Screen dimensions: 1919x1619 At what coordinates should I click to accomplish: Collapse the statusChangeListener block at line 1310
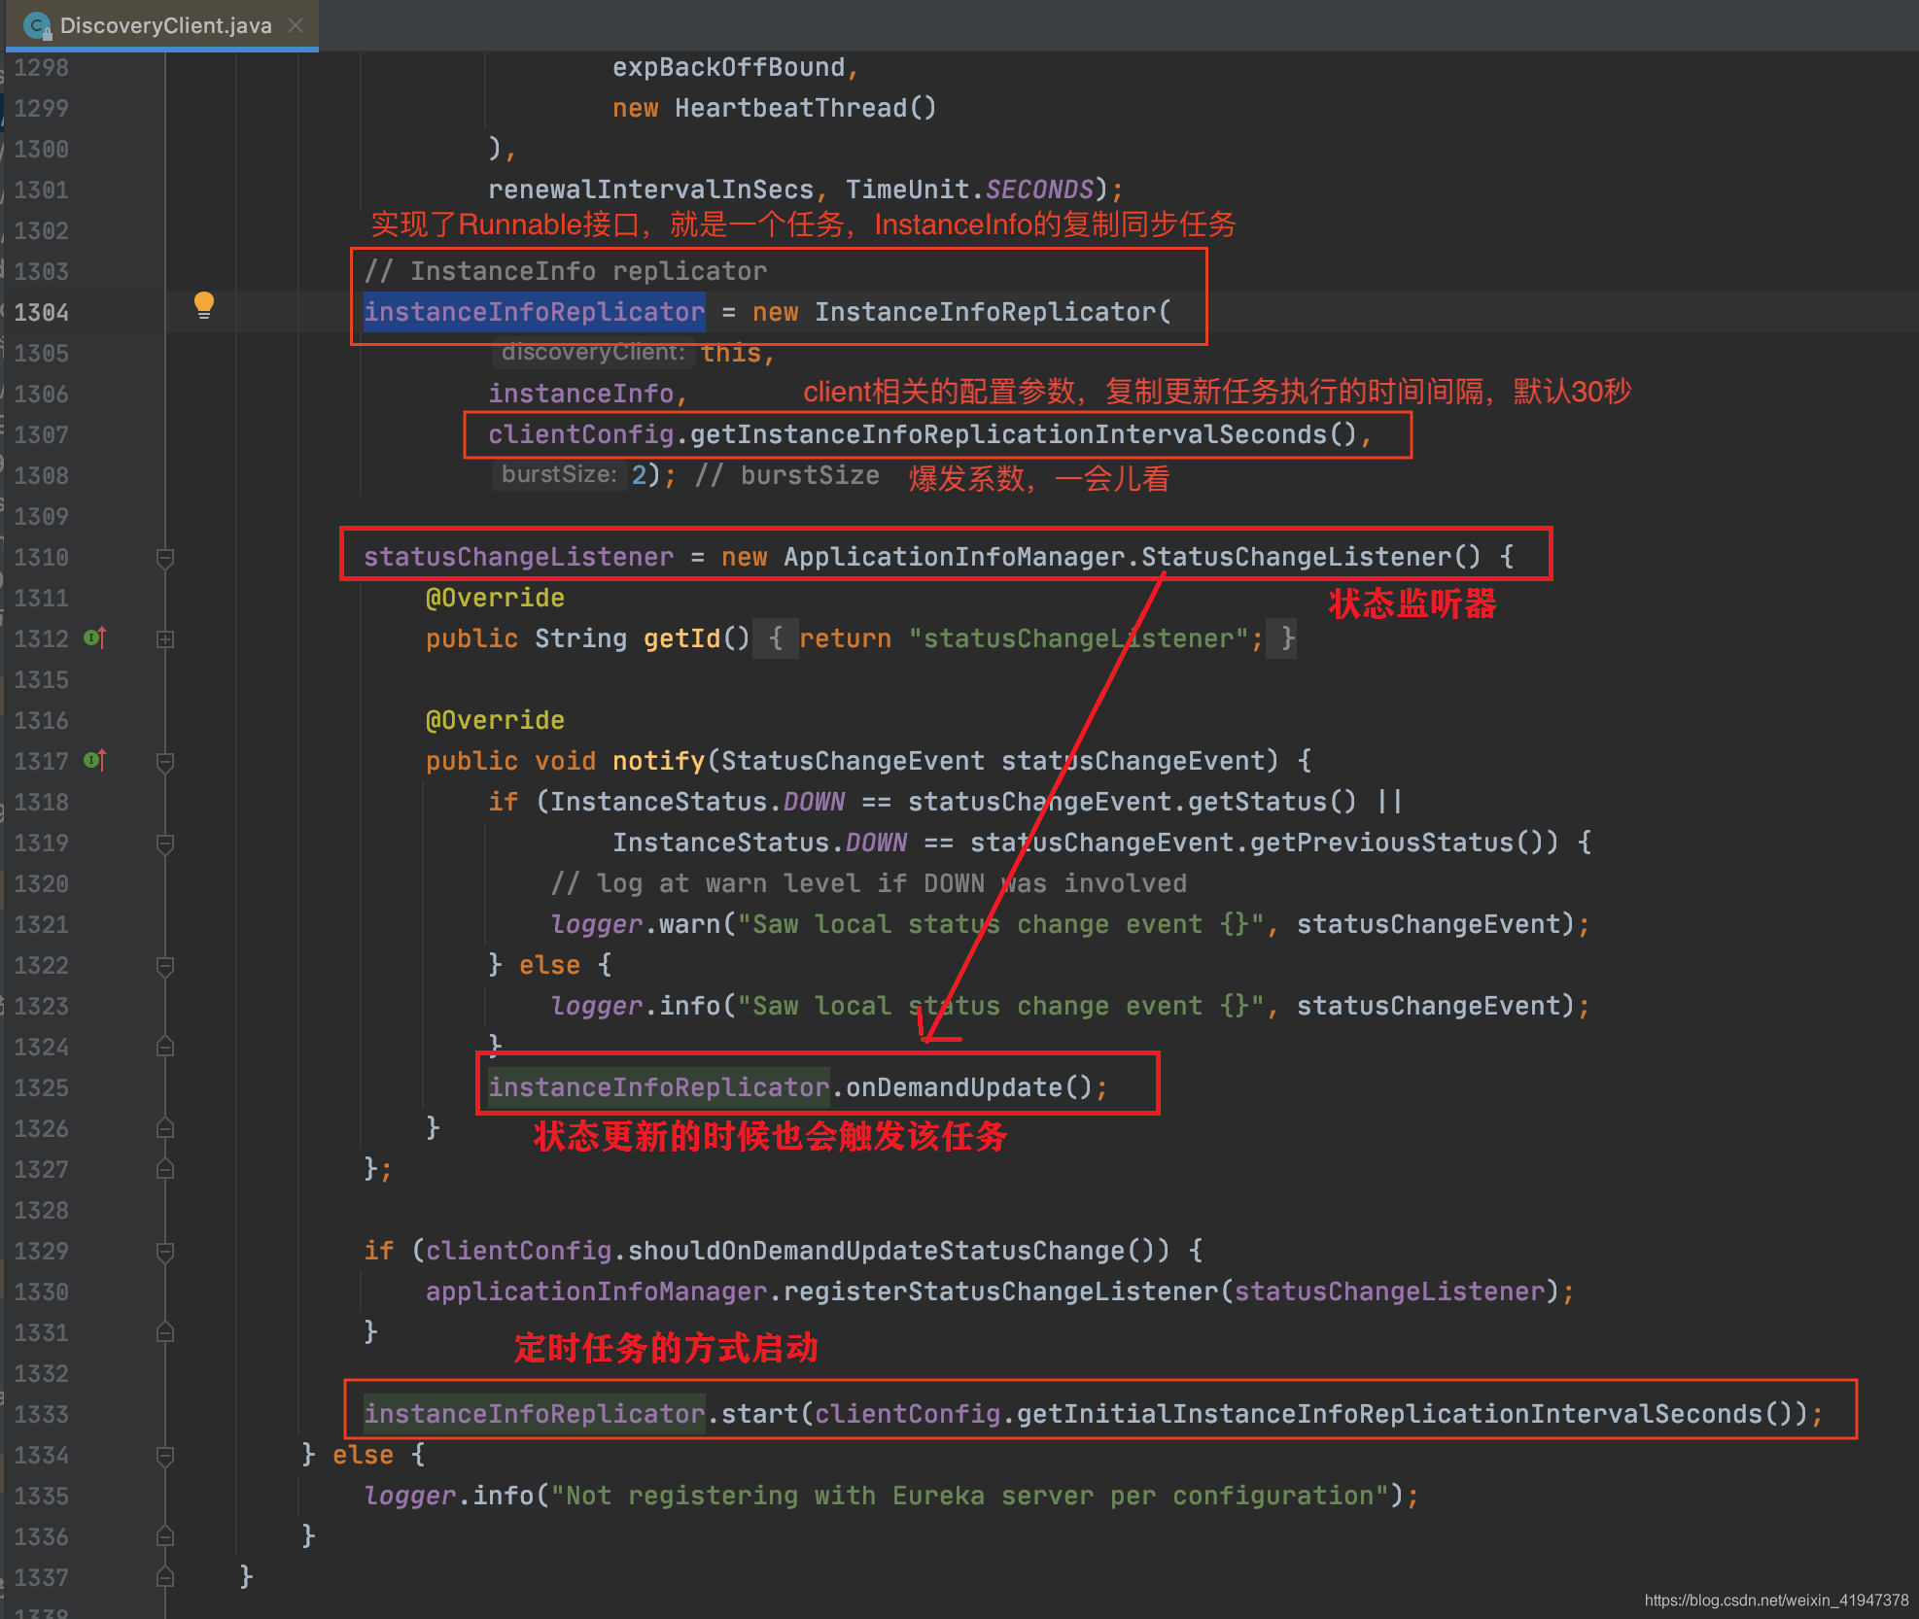(165, 558)
